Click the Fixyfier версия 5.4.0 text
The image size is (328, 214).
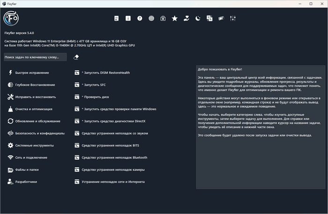click(19, 33)
